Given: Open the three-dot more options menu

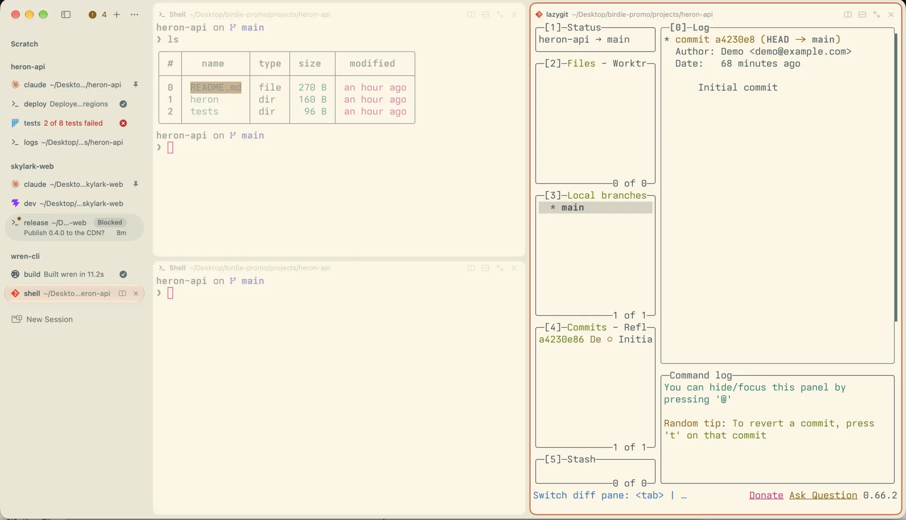Looking at the screenshot, I should (x=135, y=15).
